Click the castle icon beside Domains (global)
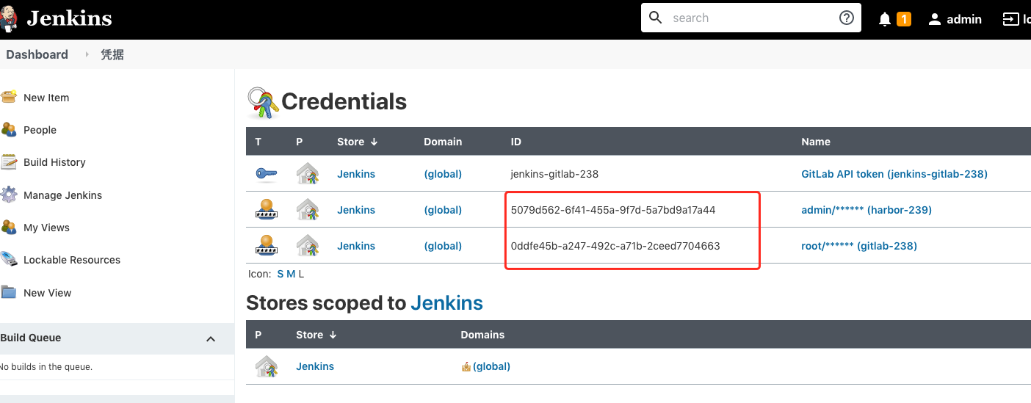1031x403 pixels. (466, 366)
